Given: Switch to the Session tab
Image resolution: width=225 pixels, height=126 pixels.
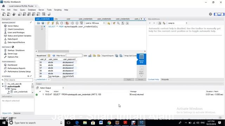Looking at the screenshot, I should pyautogui.click(x=17, y=113).
